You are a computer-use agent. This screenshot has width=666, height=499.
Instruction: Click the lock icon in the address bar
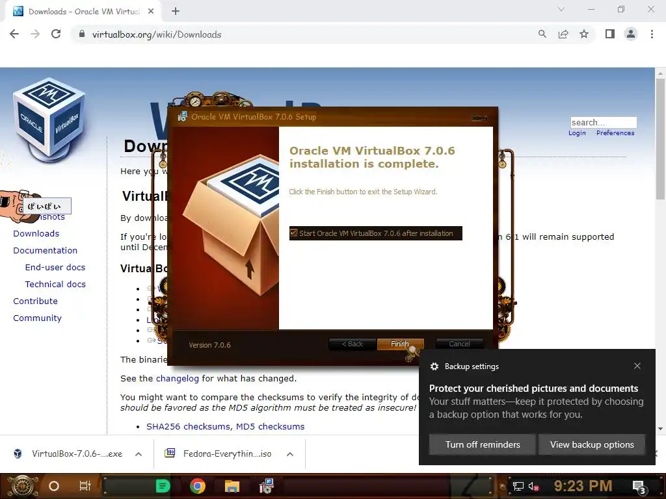point(82,34)
